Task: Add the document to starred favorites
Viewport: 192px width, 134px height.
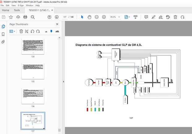Action: (11, 17)
